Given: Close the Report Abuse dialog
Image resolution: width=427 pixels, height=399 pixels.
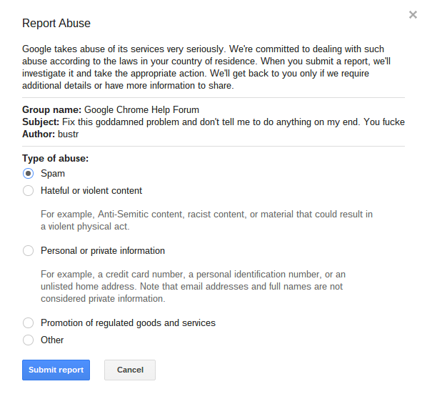Looking at the screenshot, I should point(413,15).
